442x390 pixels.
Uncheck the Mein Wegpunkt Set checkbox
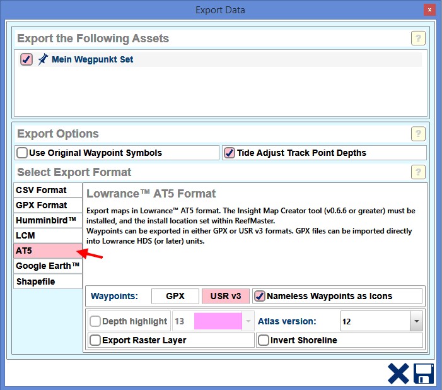point(26,60)
